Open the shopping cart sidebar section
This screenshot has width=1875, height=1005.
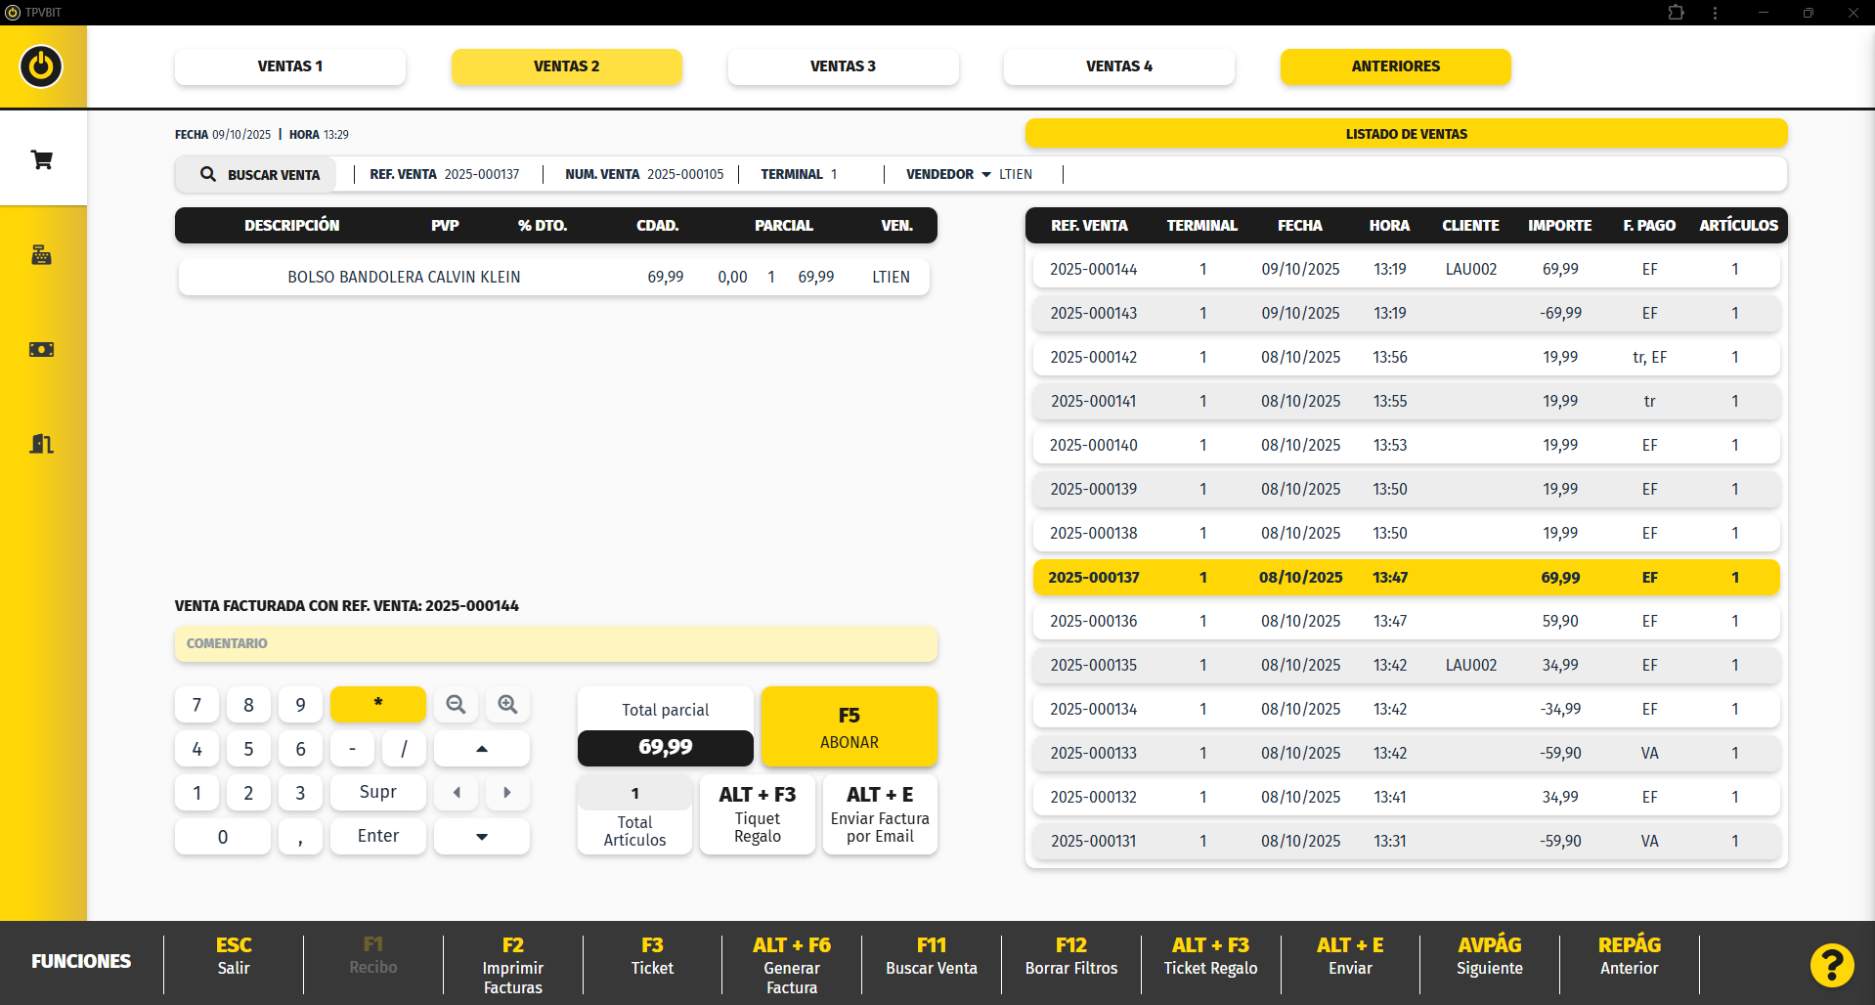[x=42, y=159]
